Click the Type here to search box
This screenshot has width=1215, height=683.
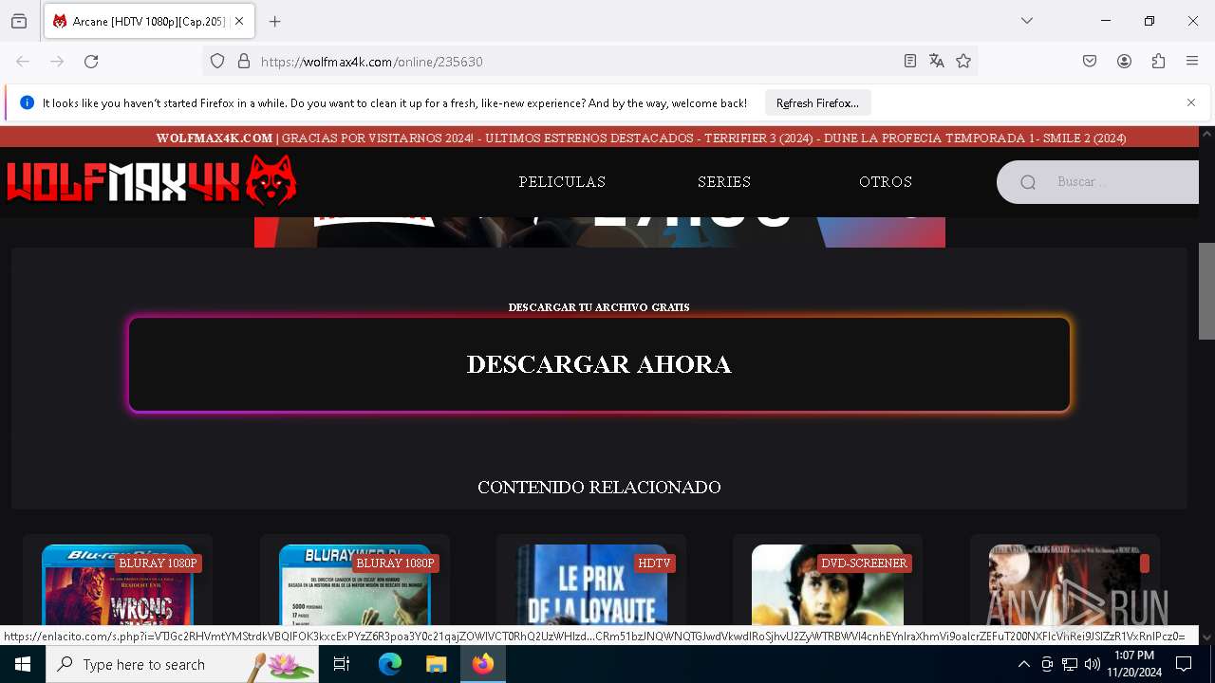(182, 664)
